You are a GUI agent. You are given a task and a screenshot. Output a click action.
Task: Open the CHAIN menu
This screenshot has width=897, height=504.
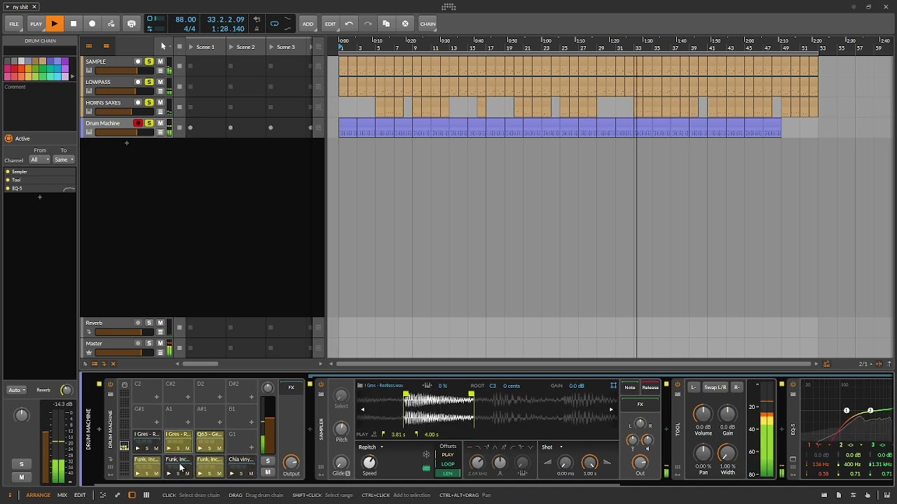tap(427, 24)
